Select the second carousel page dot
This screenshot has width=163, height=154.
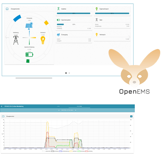point(69,73)
